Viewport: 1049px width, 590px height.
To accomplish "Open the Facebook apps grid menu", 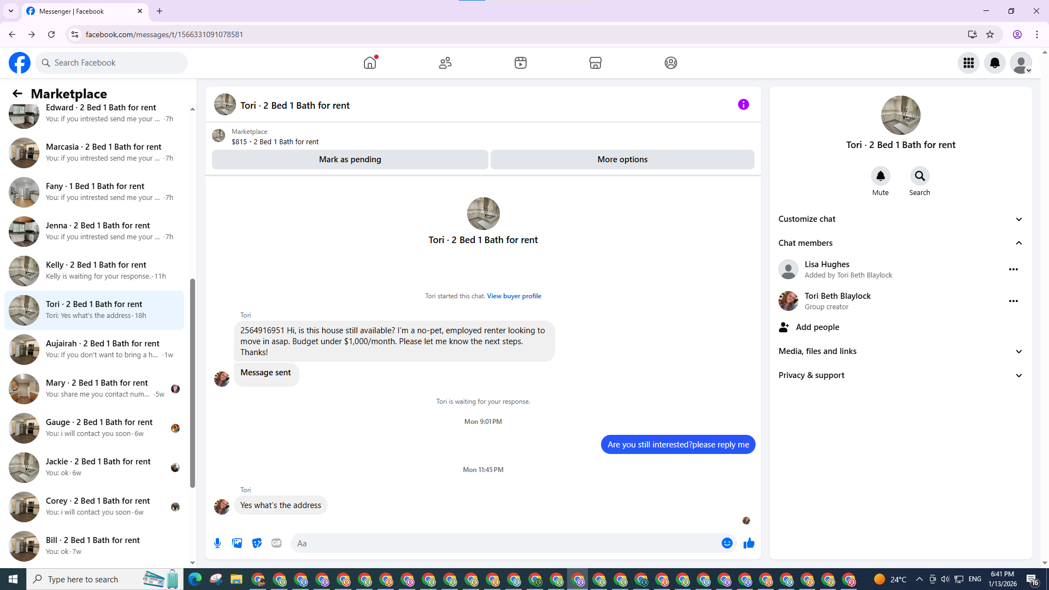I will pos(968,63).
